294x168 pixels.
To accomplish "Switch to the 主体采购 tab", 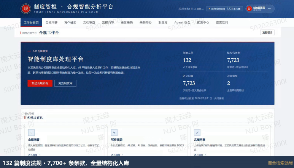I will pyautogui.click(x=127, y=23).
